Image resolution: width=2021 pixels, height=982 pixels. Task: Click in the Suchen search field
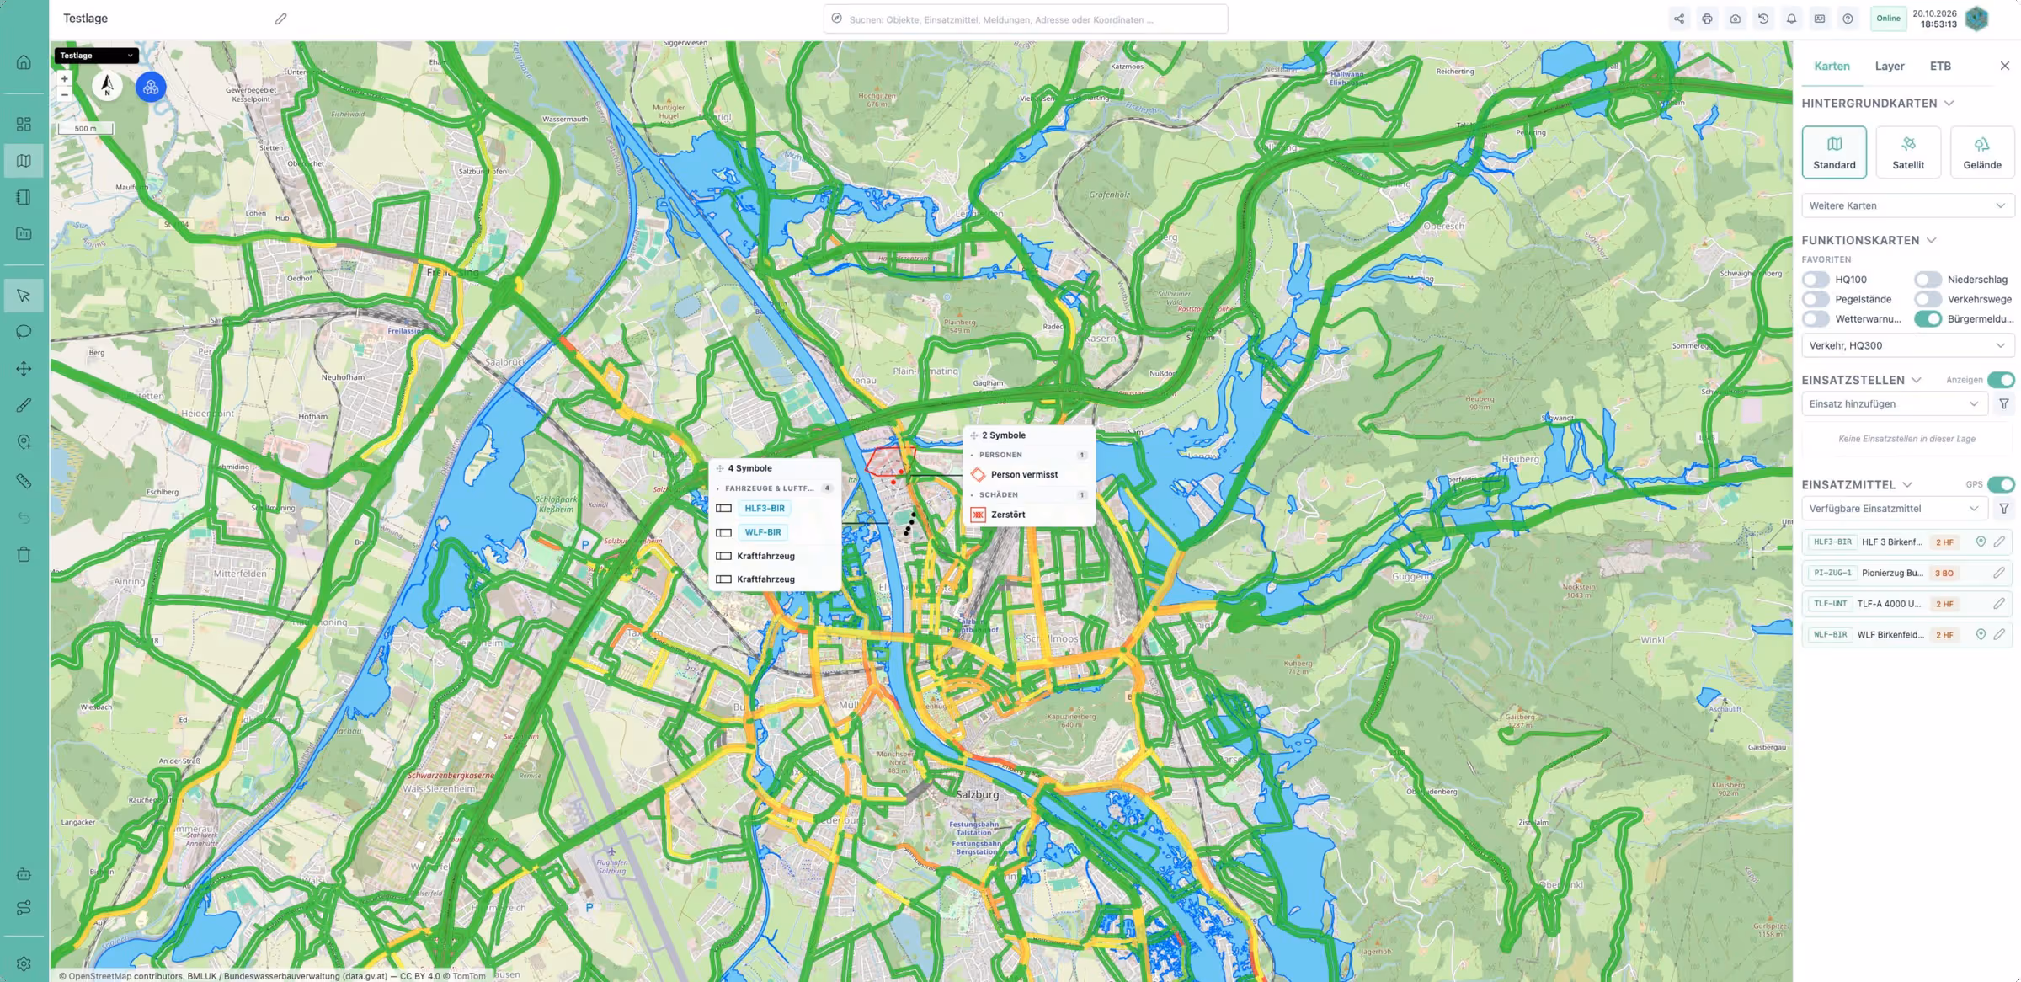pyautogui.click(x=1026, y=19)
